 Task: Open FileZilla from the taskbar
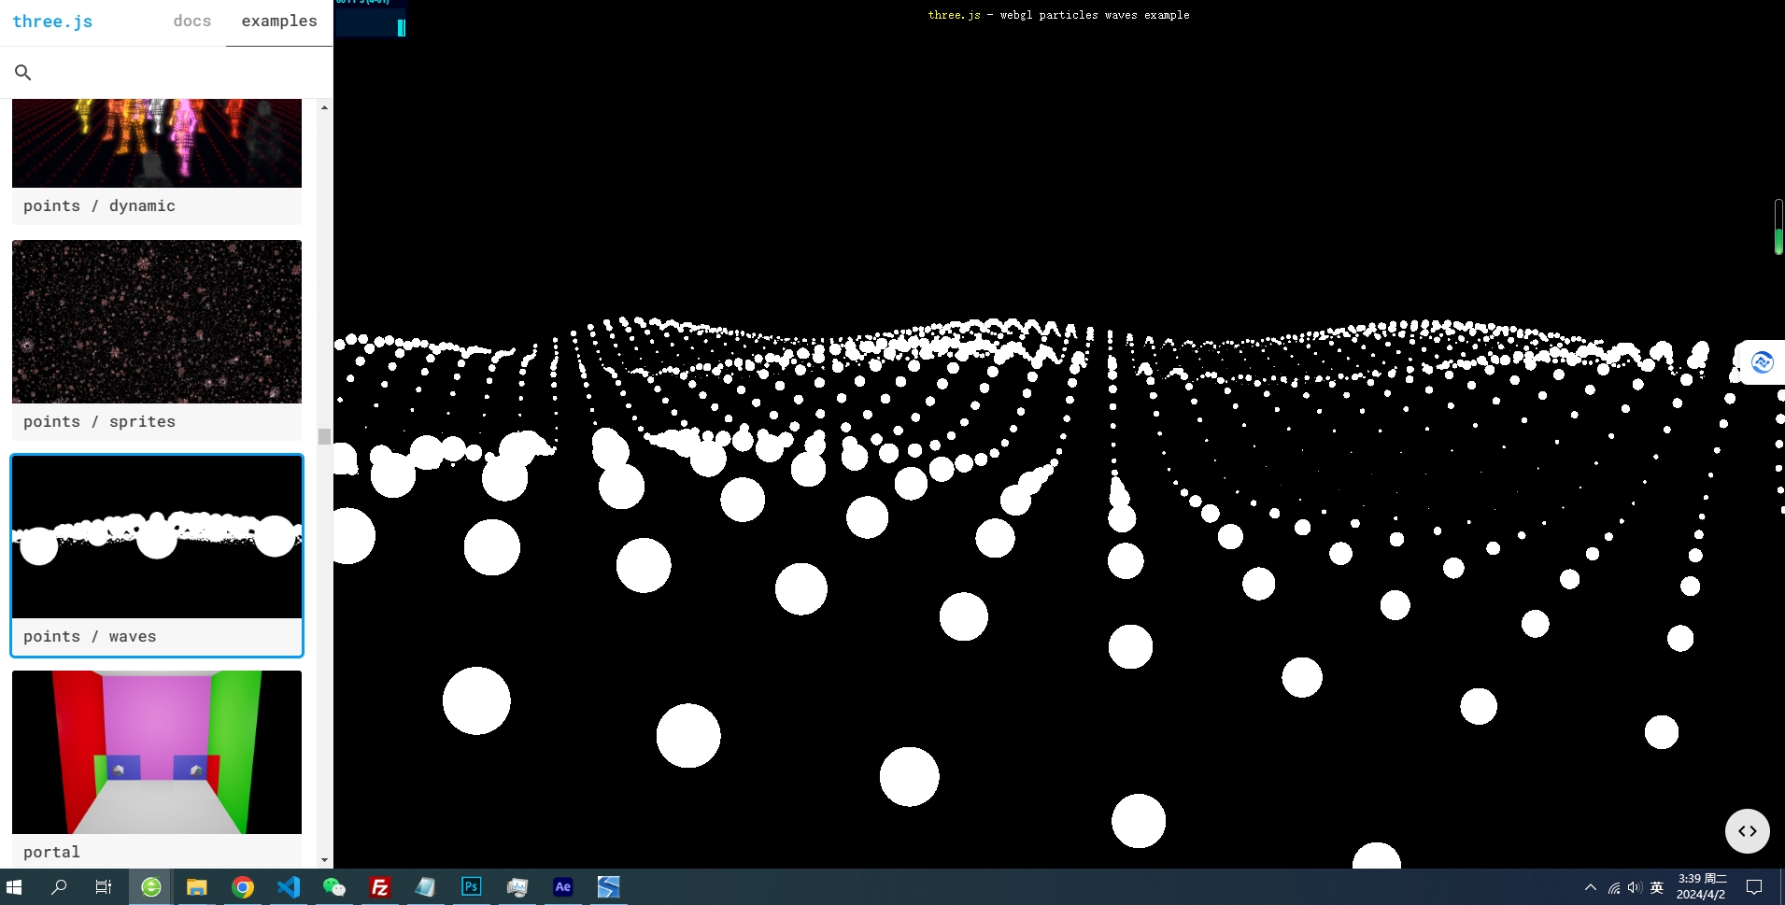coord(379,887)
